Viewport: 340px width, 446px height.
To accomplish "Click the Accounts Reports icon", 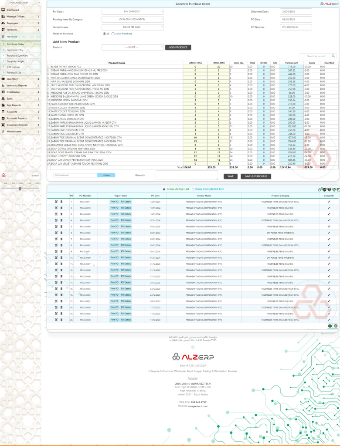I will 3,118.
